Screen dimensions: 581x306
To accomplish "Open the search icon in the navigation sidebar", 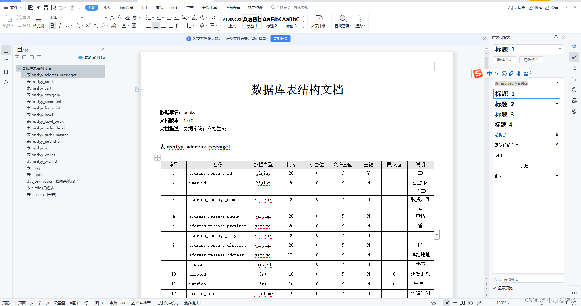I will point(6,83).
